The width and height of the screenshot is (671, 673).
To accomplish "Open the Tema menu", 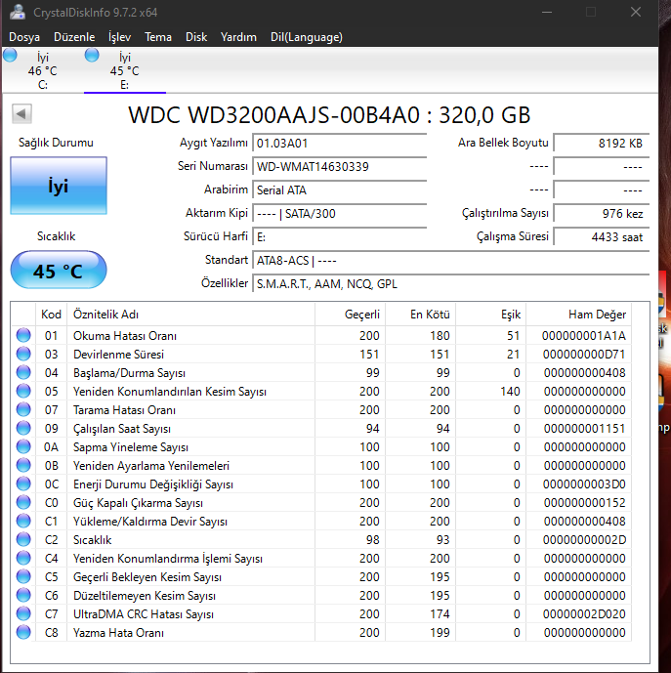I will coord(158,37).
